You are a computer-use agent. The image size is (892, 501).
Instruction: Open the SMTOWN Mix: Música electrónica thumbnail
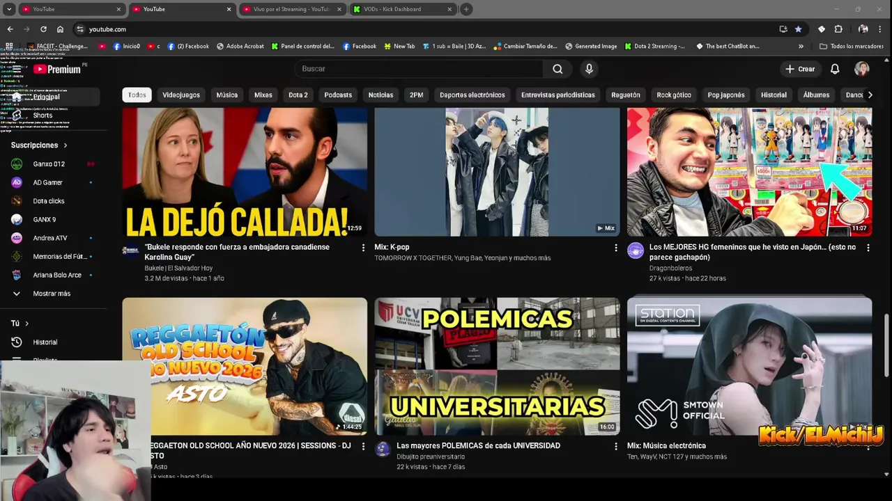pyautogui.click(x=749, y=367)
